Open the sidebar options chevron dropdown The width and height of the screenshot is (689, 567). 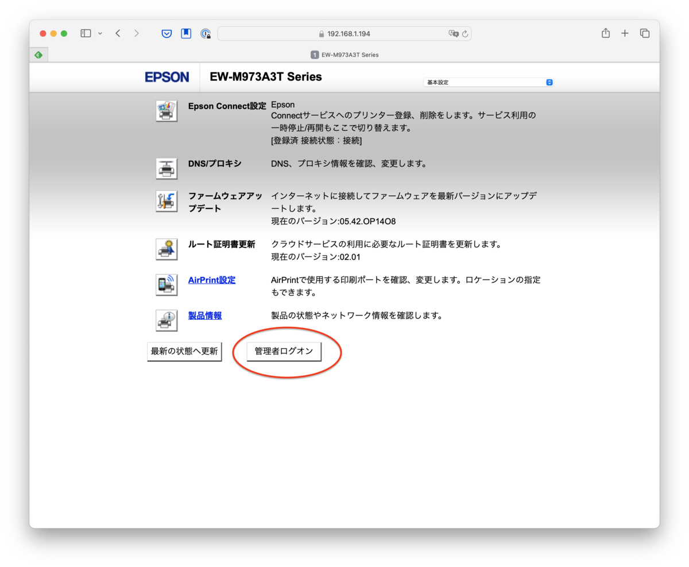(x=100, y=33)
